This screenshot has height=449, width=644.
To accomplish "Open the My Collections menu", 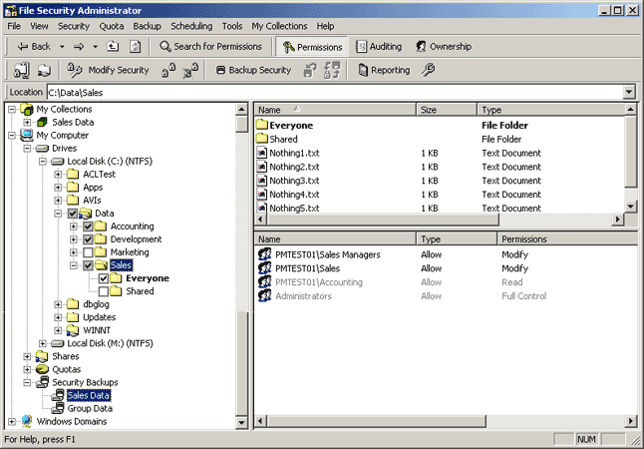I will 279,26.
